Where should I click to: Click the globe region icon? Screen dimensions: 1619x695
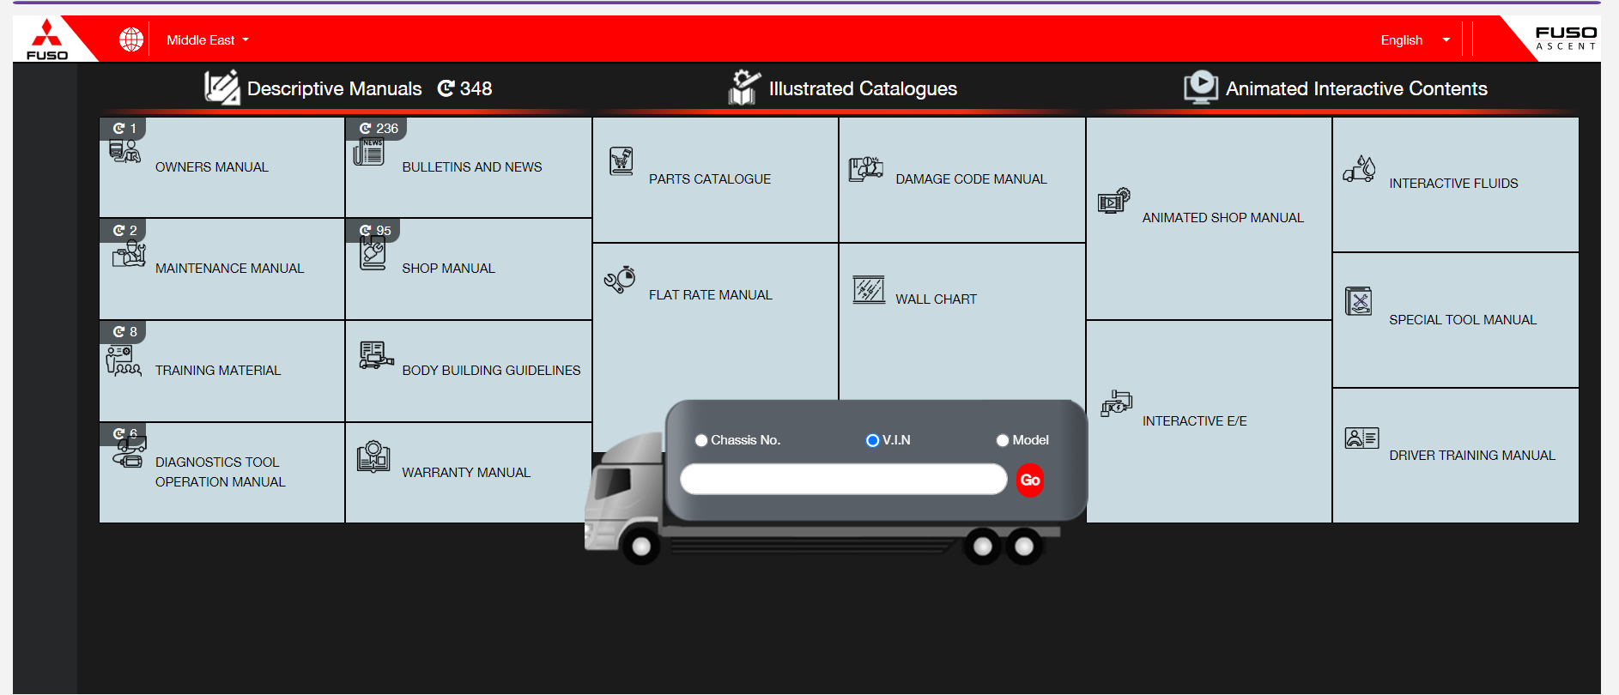tap(131, 39)
